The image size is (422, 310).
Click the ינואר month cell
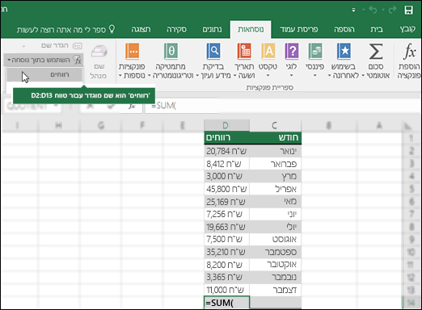275,151
